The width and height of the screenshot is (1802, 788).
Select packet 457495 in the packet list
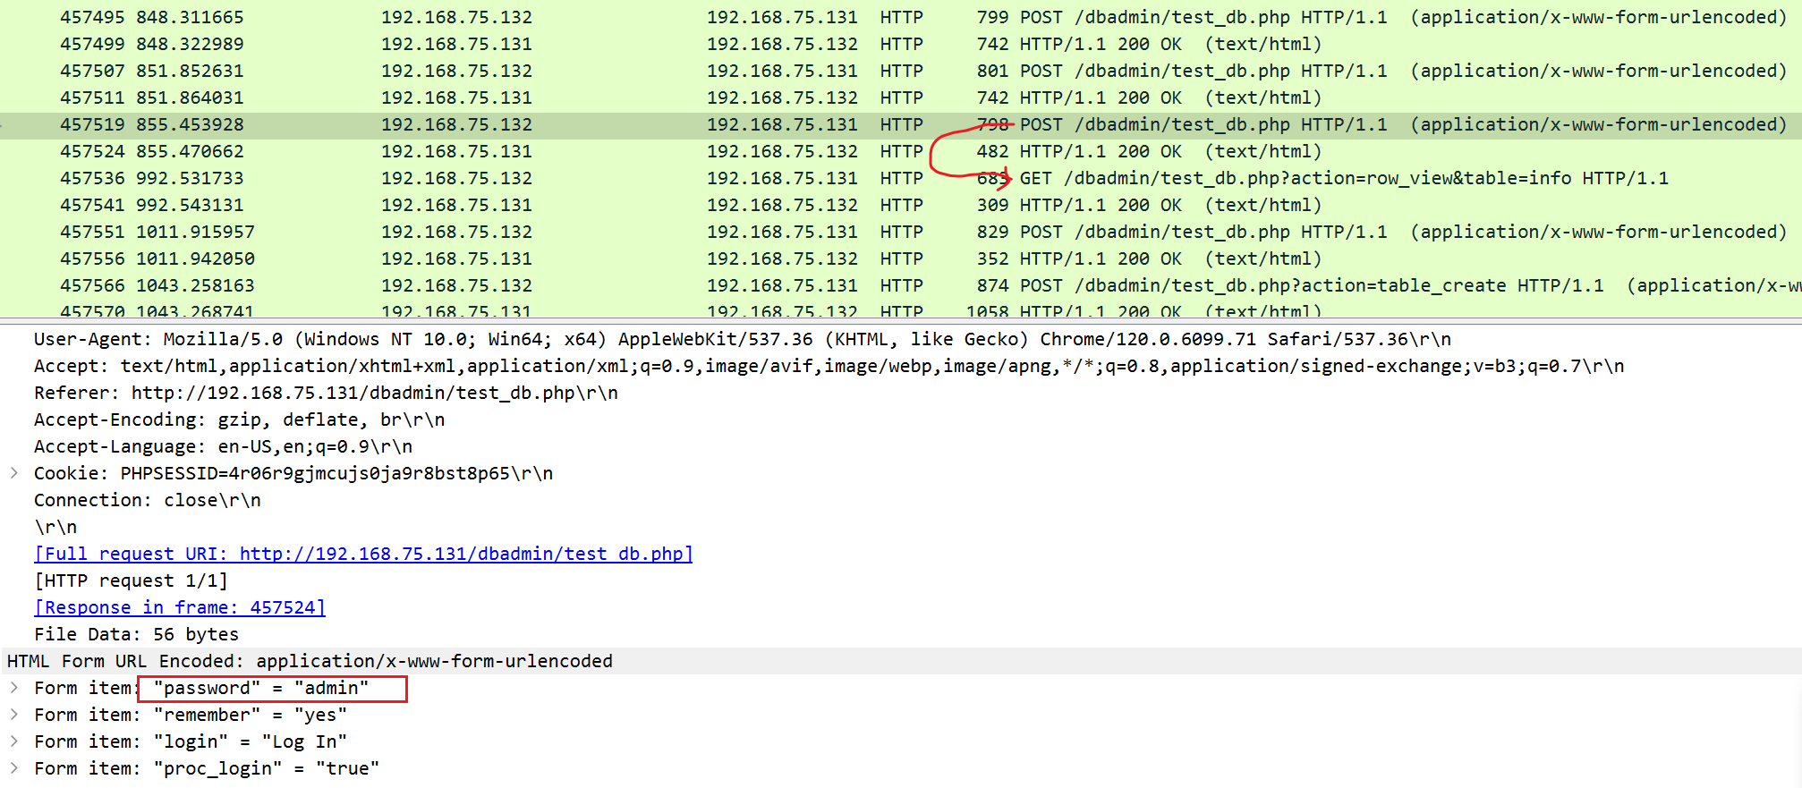click(901, 17)
